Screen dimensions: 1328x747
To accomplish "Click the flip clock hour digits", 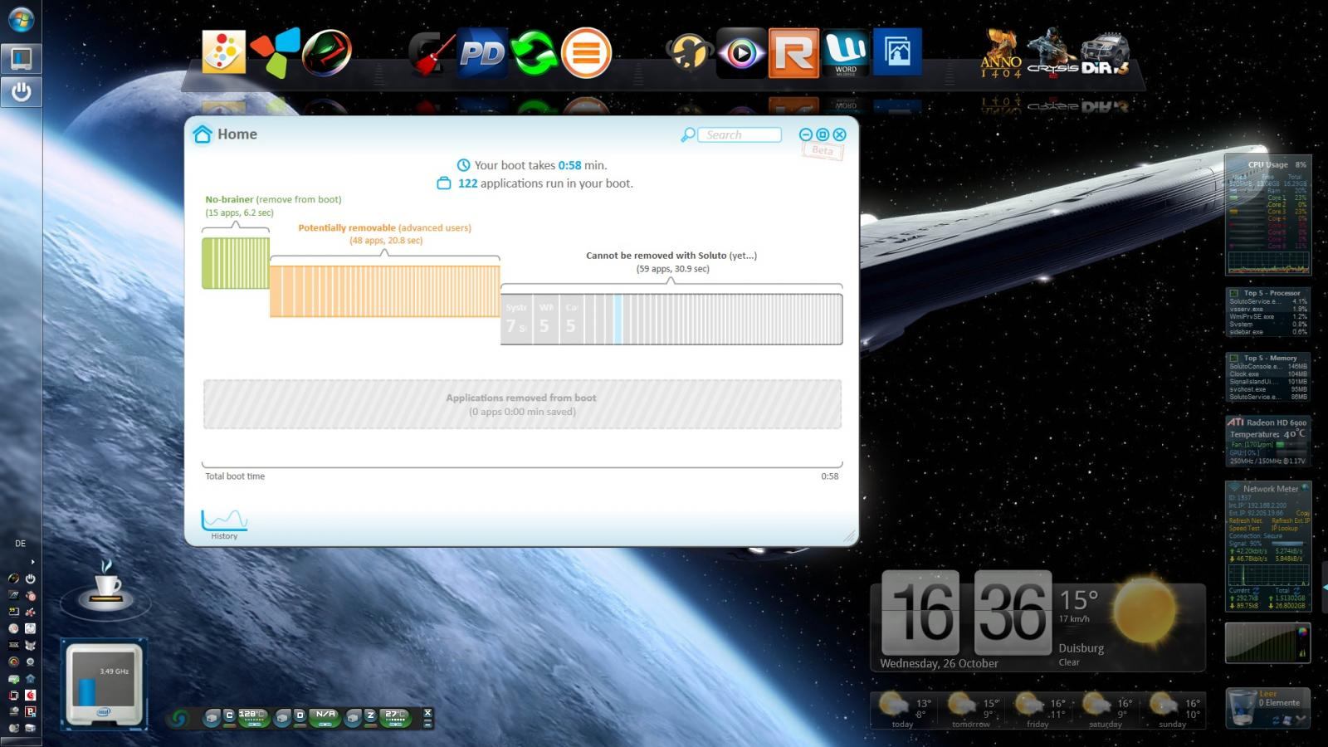I will point(920,613).
